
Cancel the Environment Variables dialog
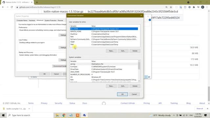tap(134, 94)
